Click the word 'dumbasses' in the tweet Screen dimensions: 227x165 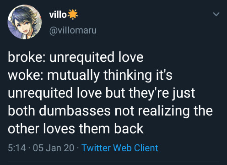pos(75,111)
